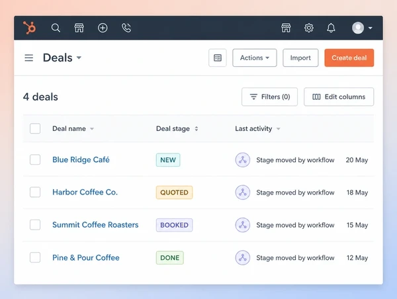Click the 12 May activity date
Screen dimensions: 397x299
click(357, 258)
